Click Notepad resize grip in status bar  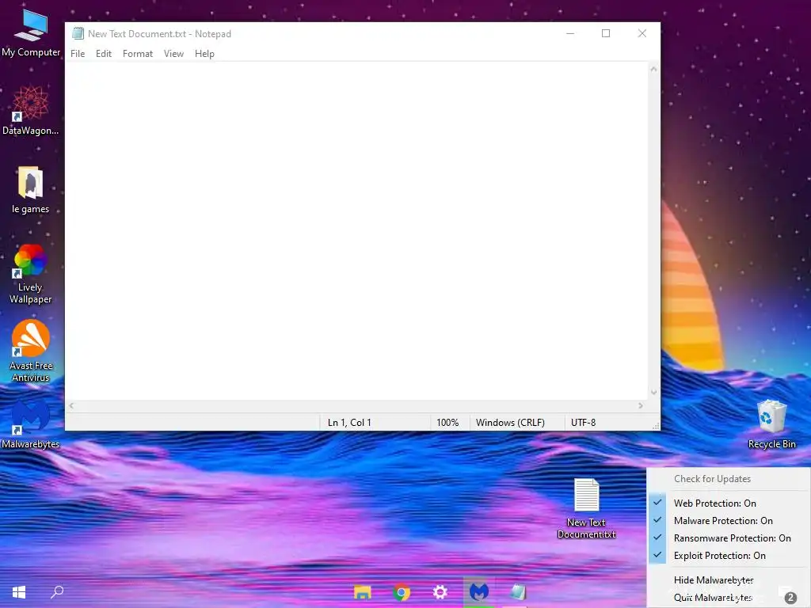tap(655, 425)
